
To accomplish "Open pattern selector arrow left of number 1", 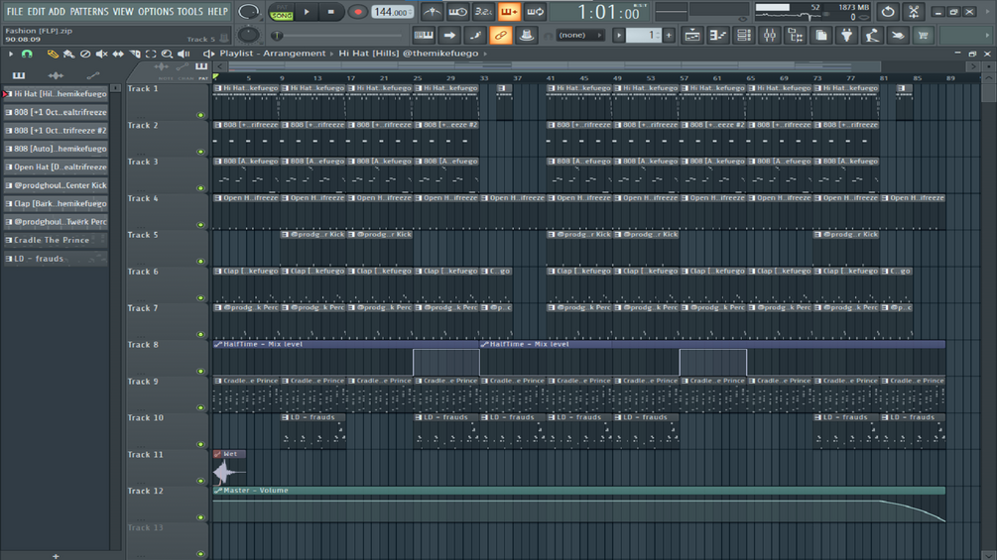I will (619, 36).
